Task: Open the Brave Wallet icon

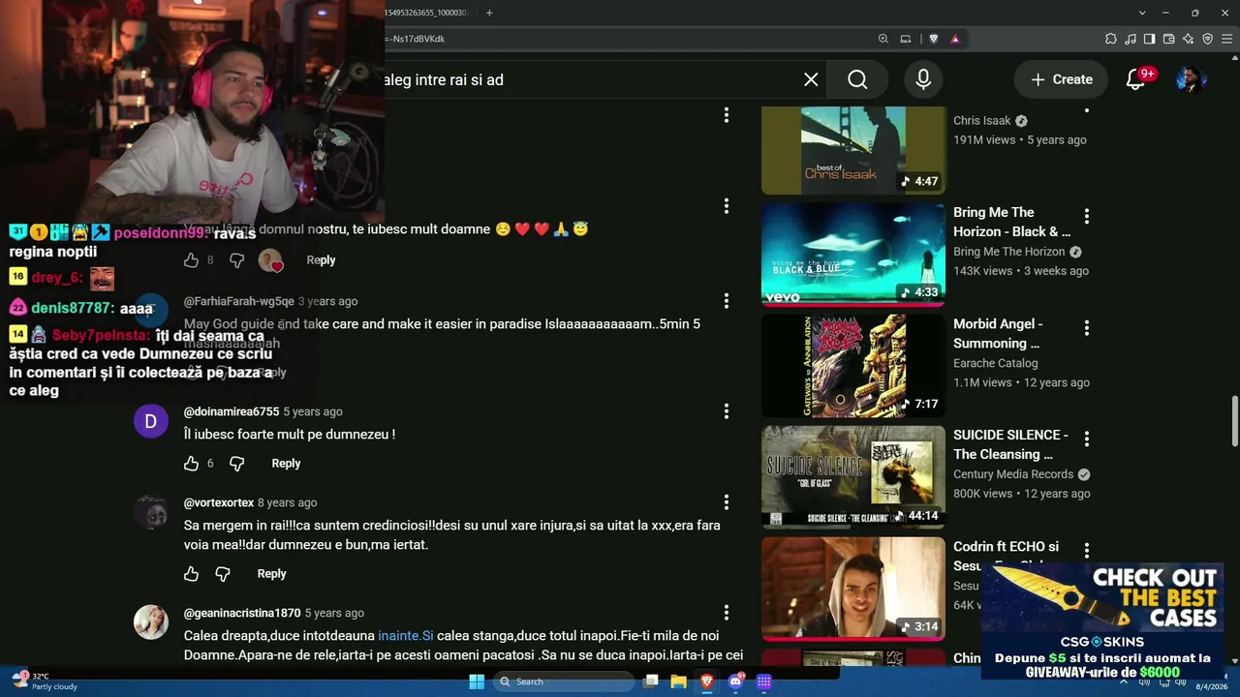Action: [1169, 39]
